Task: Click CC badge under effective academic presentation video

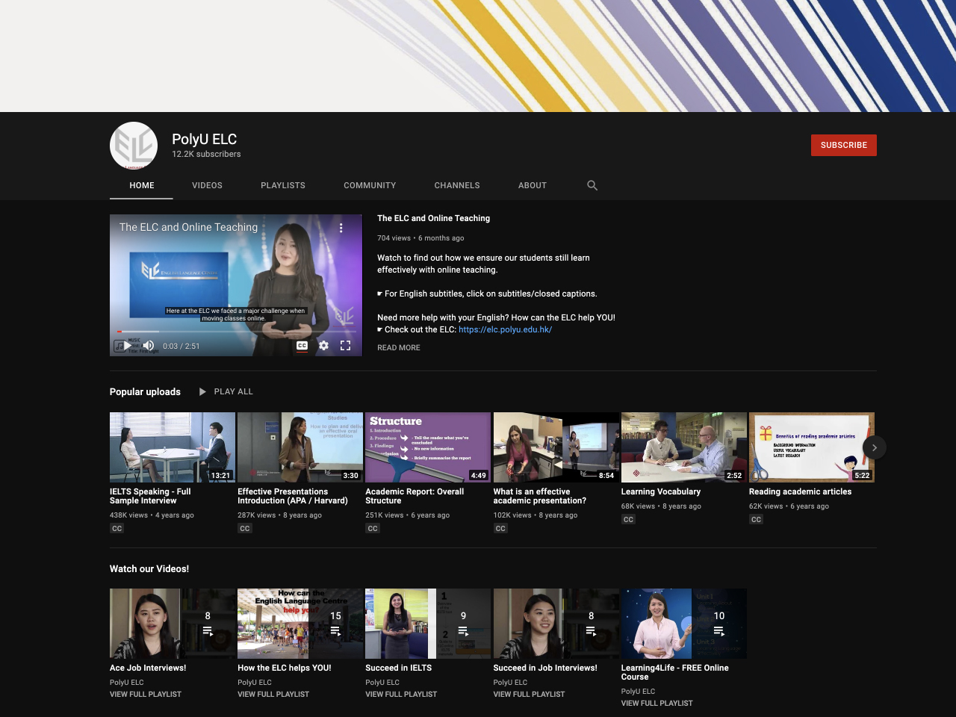Action: [x=500, y=528]
